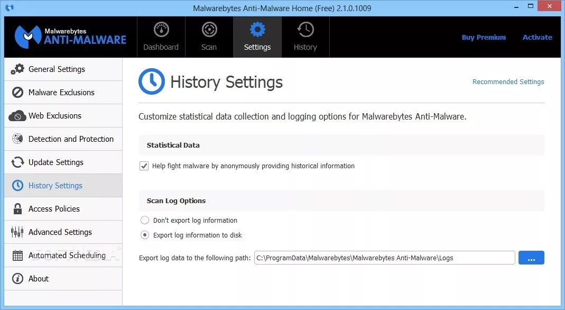This screenshot has width=565, height=310.
Task: Click the Activate link
Action: [x=538, y=37]
